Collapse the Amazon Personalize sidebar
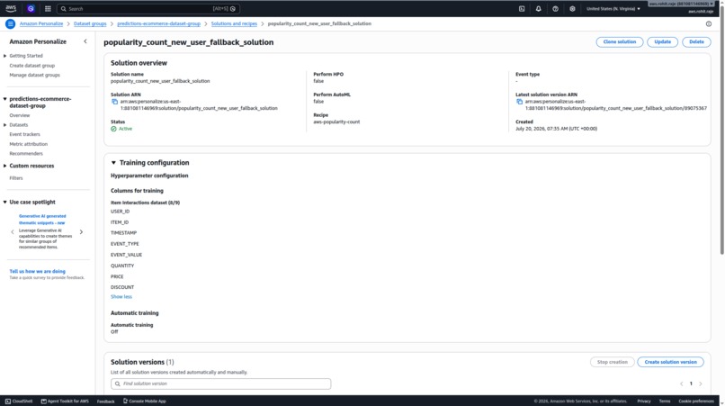 [x=85, y=41]
